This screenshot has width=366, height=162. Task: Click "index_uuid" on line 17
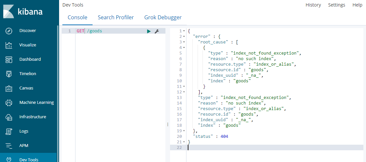pyautogui.click(x=213, y=120)
